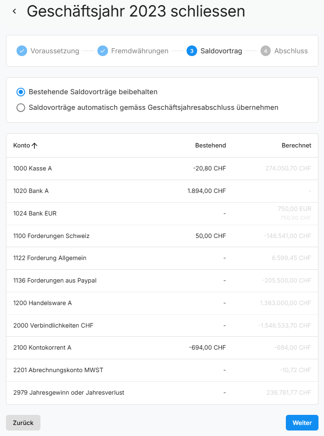The image size is (324, 436).
Task: Select 'Bestehende Saldovorträge beibehalten' radio option
Action: click(21, 92)
